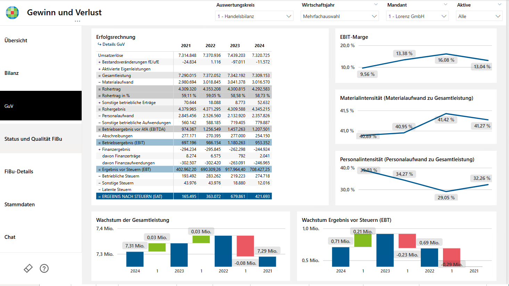Click the ellipsis below Gewinn und Verlust
This screenshot has width=509, height=286.
click(77, 21)
